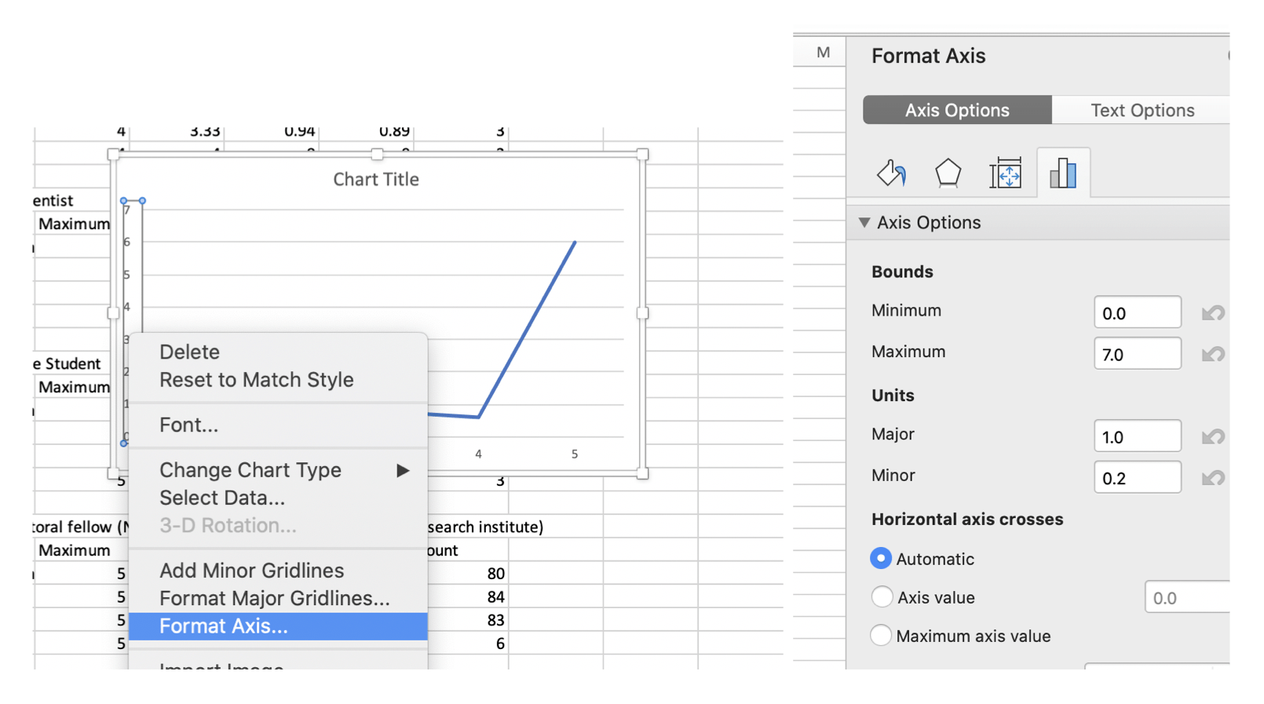The width and height of the screenshot is (1264, 704).
Task: Select the Automatic axis crossing option
Action: [881, 558]
